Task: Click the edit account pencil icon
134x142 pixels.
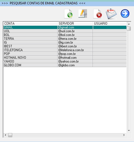Action: point(83,14)
